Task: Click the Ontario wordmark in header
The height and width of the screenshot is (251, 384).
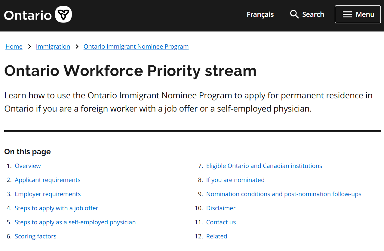Action: click(x=28, y=15)
